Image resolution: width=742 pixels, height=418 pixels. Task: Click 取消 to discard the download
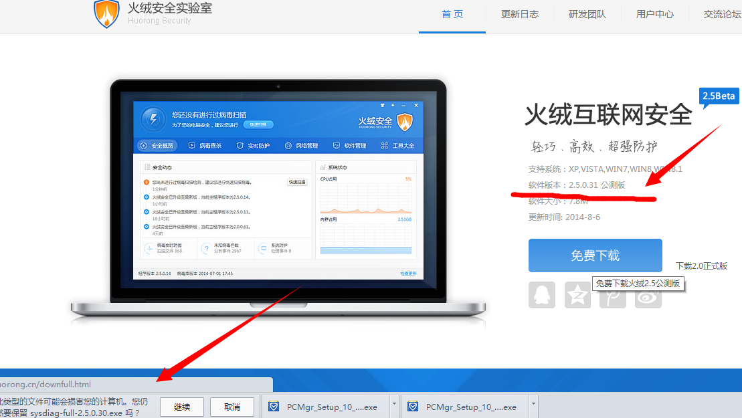[232, 407]
